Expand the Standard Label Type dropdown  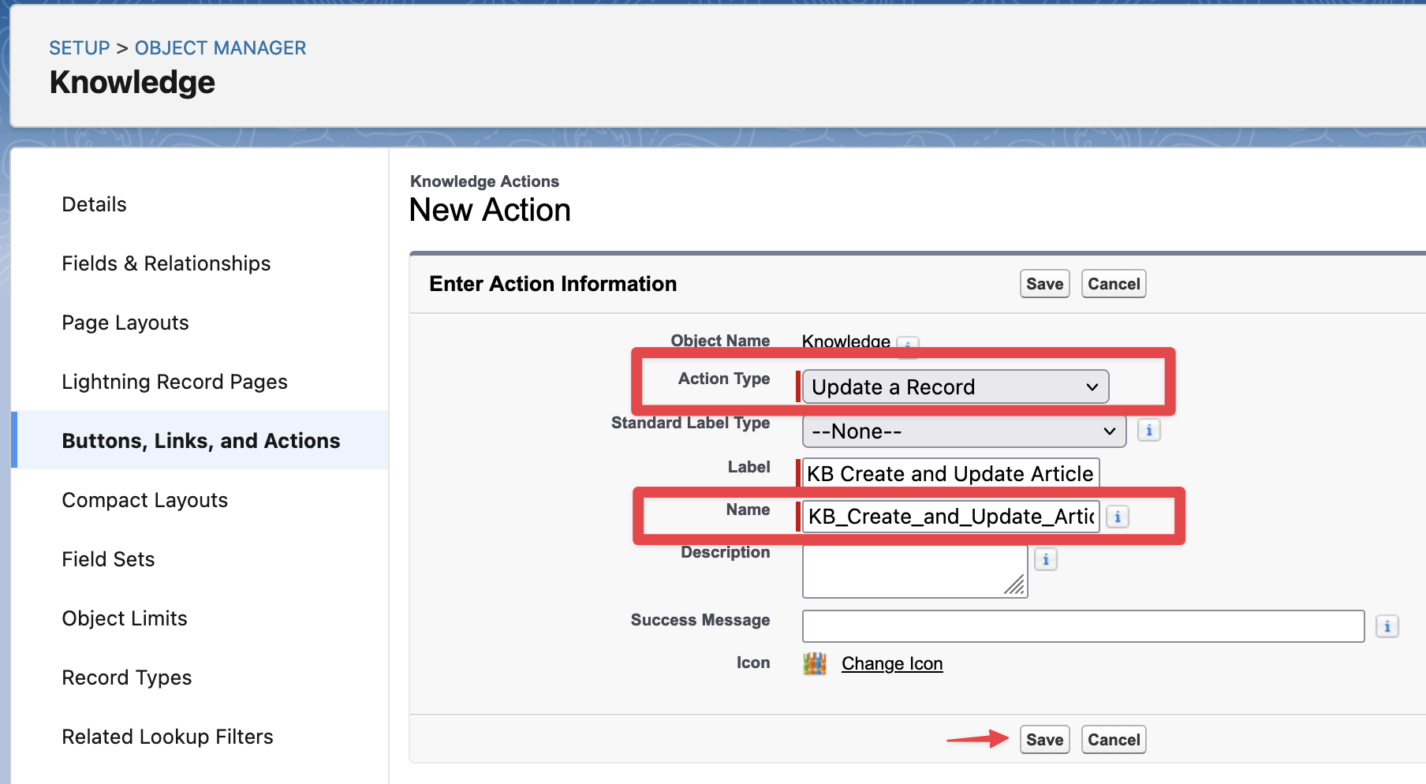(x=964, y=431)
